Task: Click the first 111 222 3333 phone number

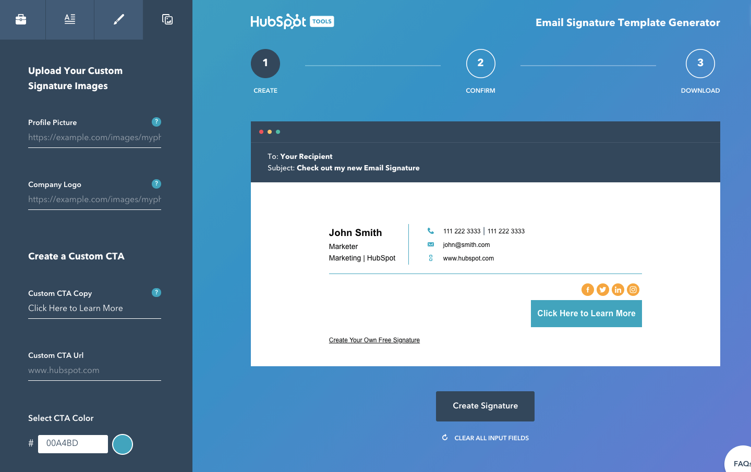Action: coord(462,231)
